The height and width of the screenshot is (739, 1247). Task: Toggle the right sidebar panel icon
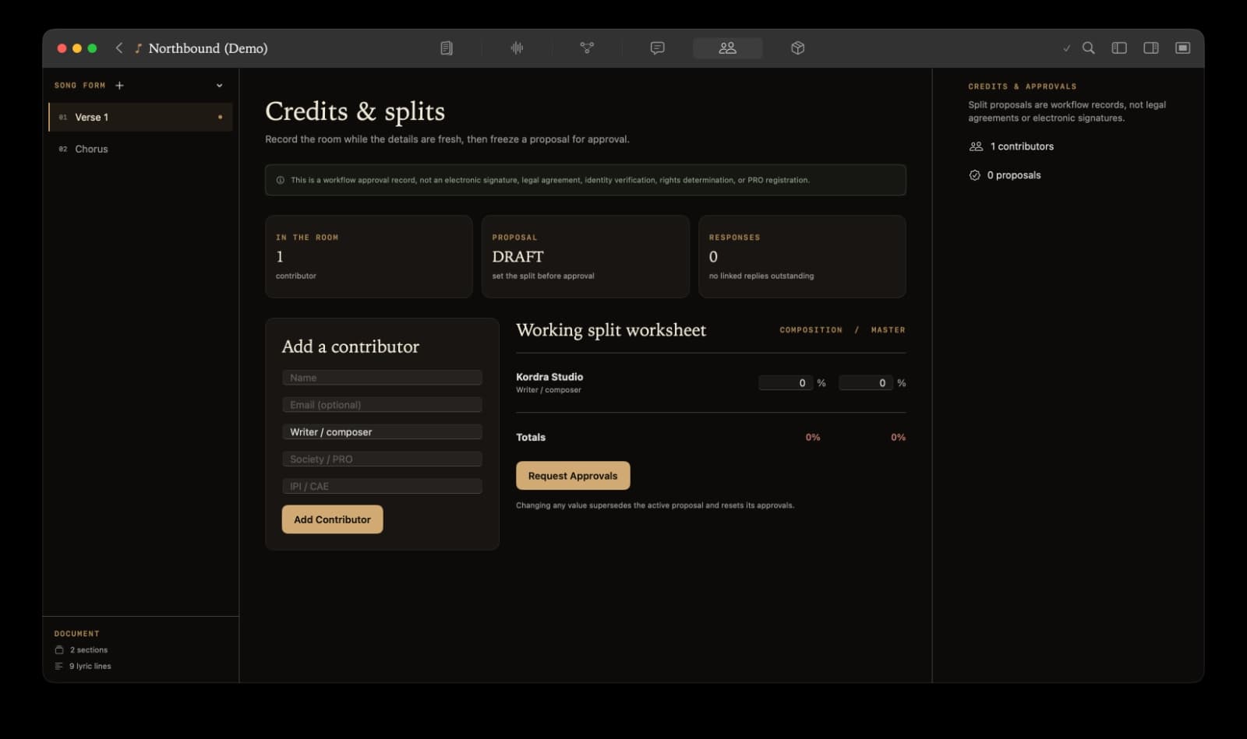[1151, 48]
